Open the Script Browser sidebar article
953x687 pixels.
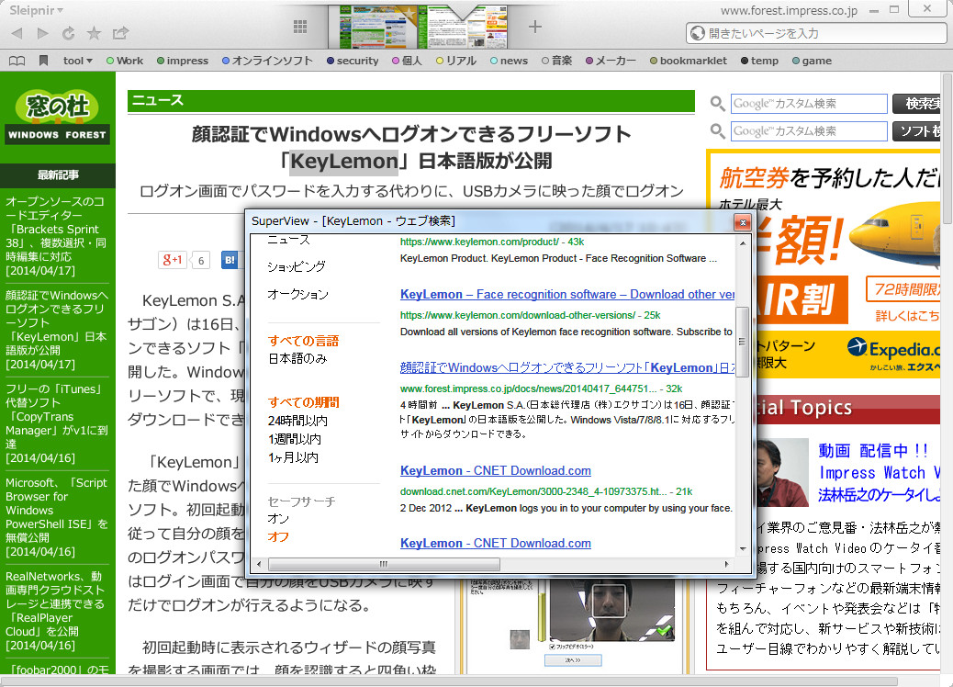[x=57, y=517]
